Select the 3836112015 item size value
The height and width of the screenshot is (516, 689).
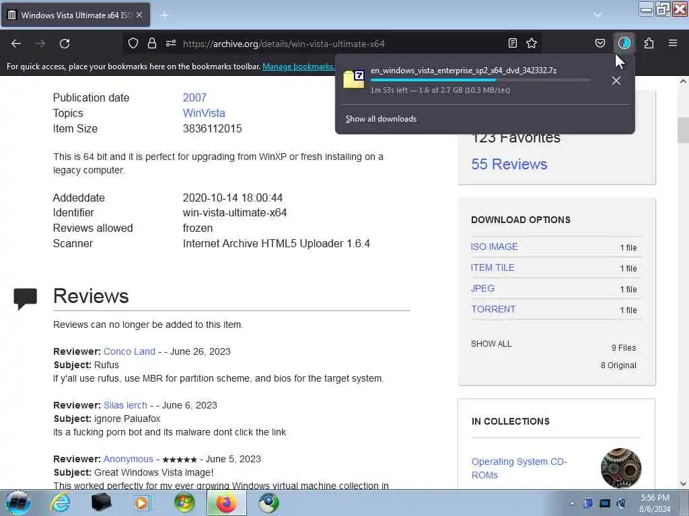[x=212, y=128]
